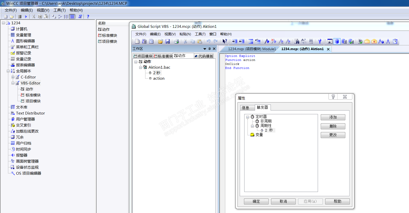
Task: Close the Aktion1 editor tab
Action: [328, 49]
